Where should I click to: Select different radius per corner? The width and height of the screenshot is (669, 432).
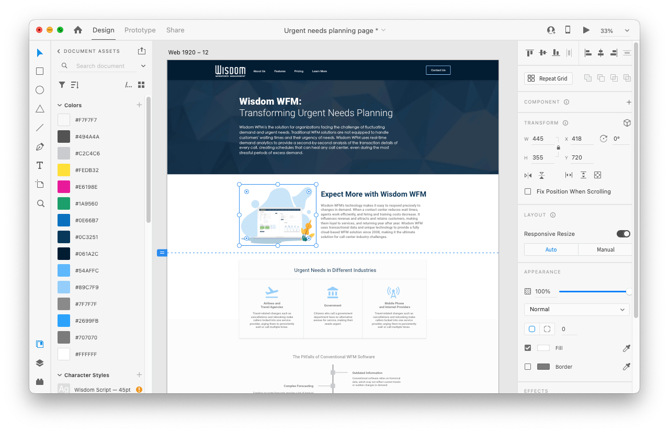point(547,329)
